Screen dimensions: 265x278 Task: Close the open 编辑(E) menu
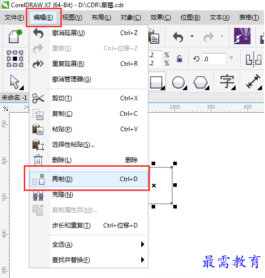click(43, 18)
